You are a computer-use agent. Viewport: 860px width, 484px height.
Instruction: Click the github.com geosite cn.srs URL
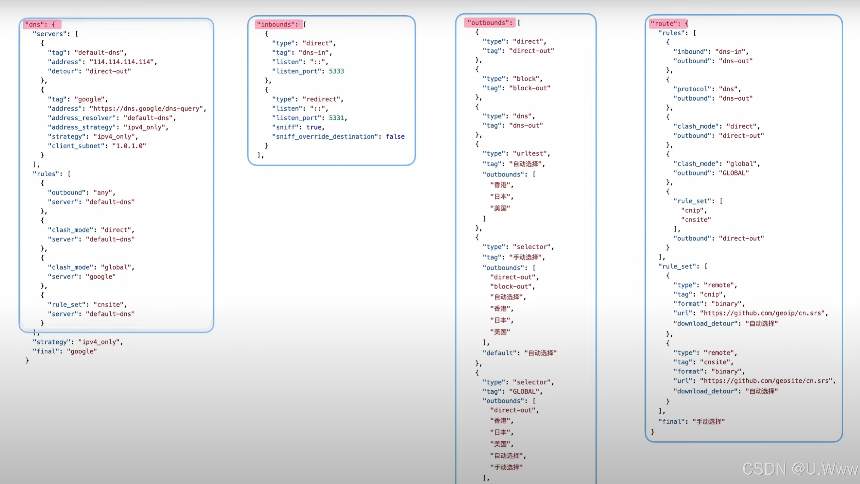pyautogui.click(x=767, y=381)
